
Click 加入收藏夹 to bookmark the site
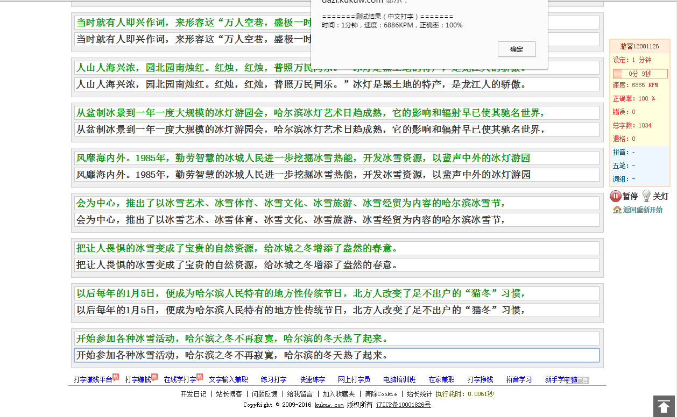(x=338, y=394)
